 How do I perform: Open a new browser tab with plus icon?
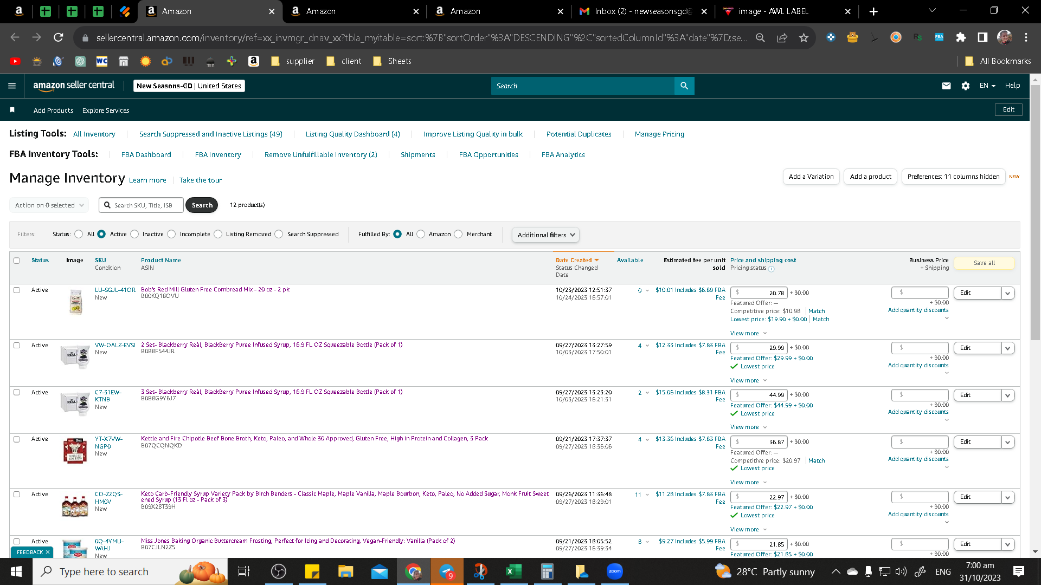click(x=873, y=11)
